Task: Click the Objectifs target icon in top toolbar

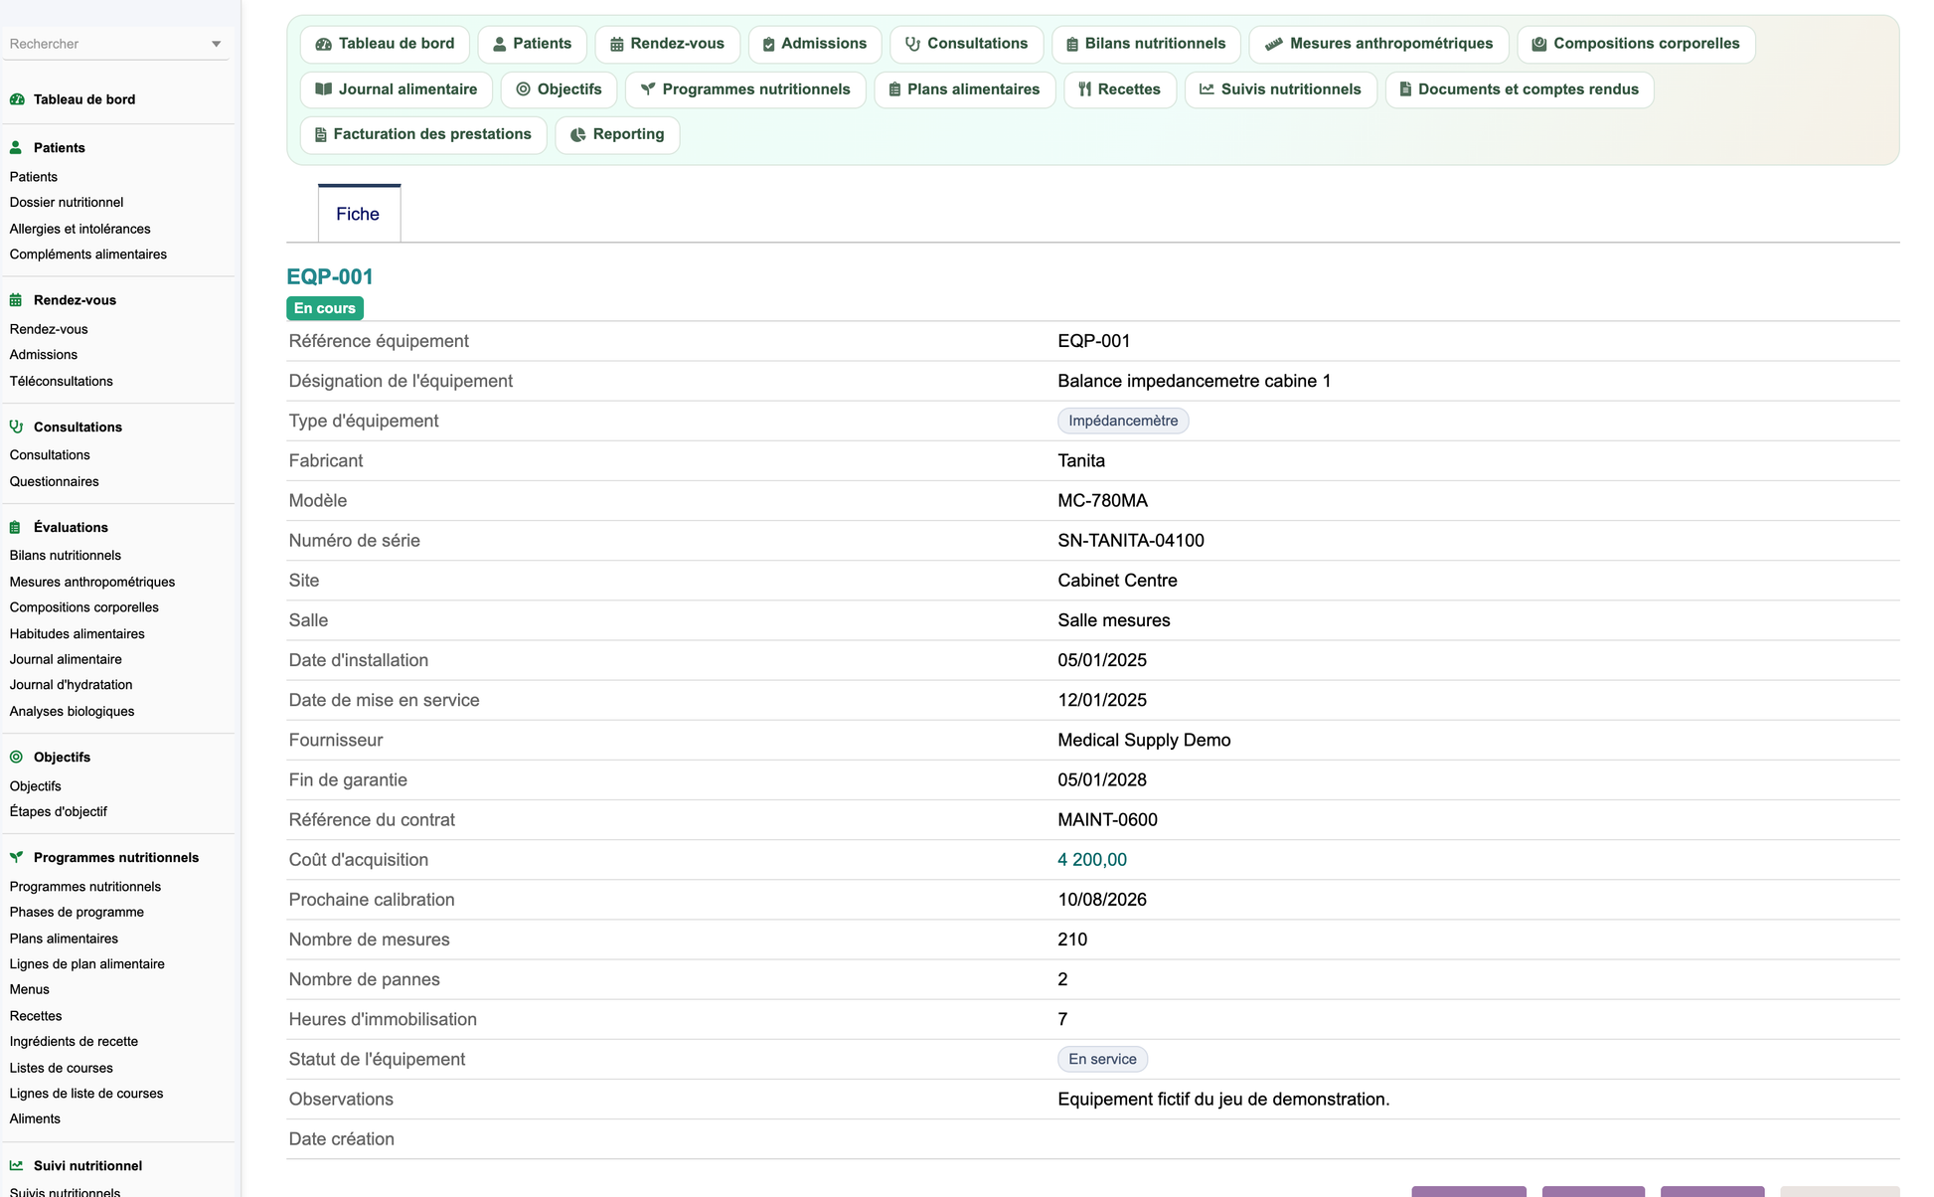Action: (523, 89)
